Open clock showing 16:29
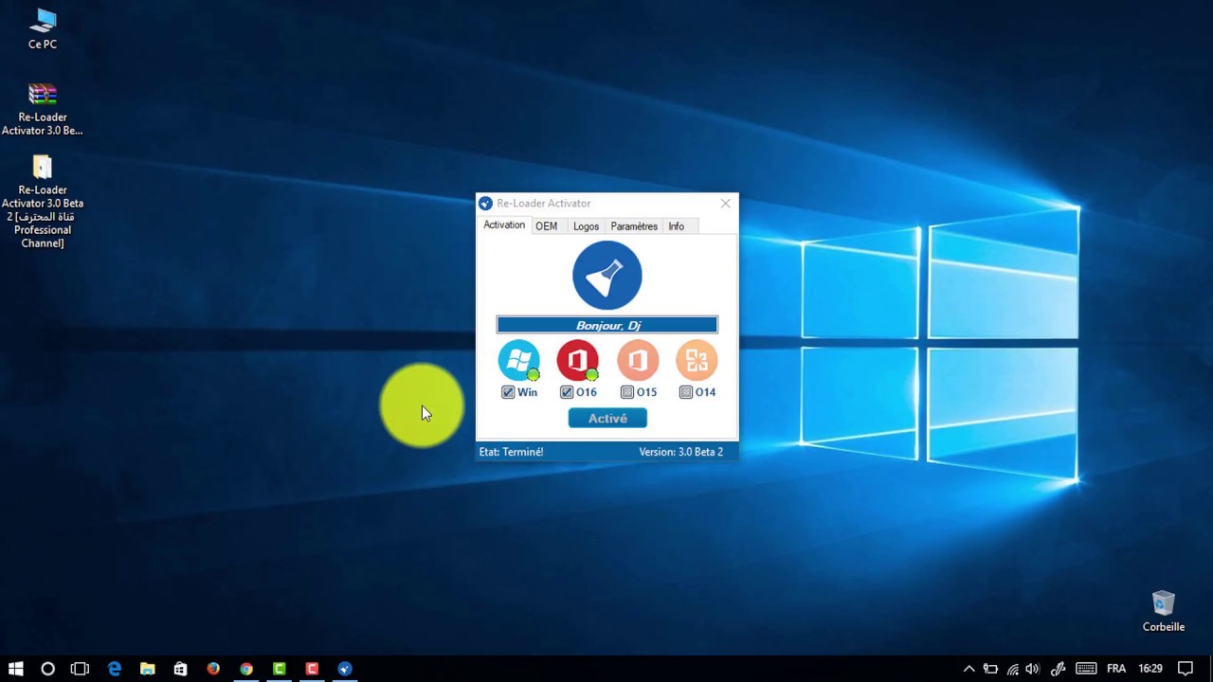Viewport: 1213px width, 682px height. click(1150, 669)
